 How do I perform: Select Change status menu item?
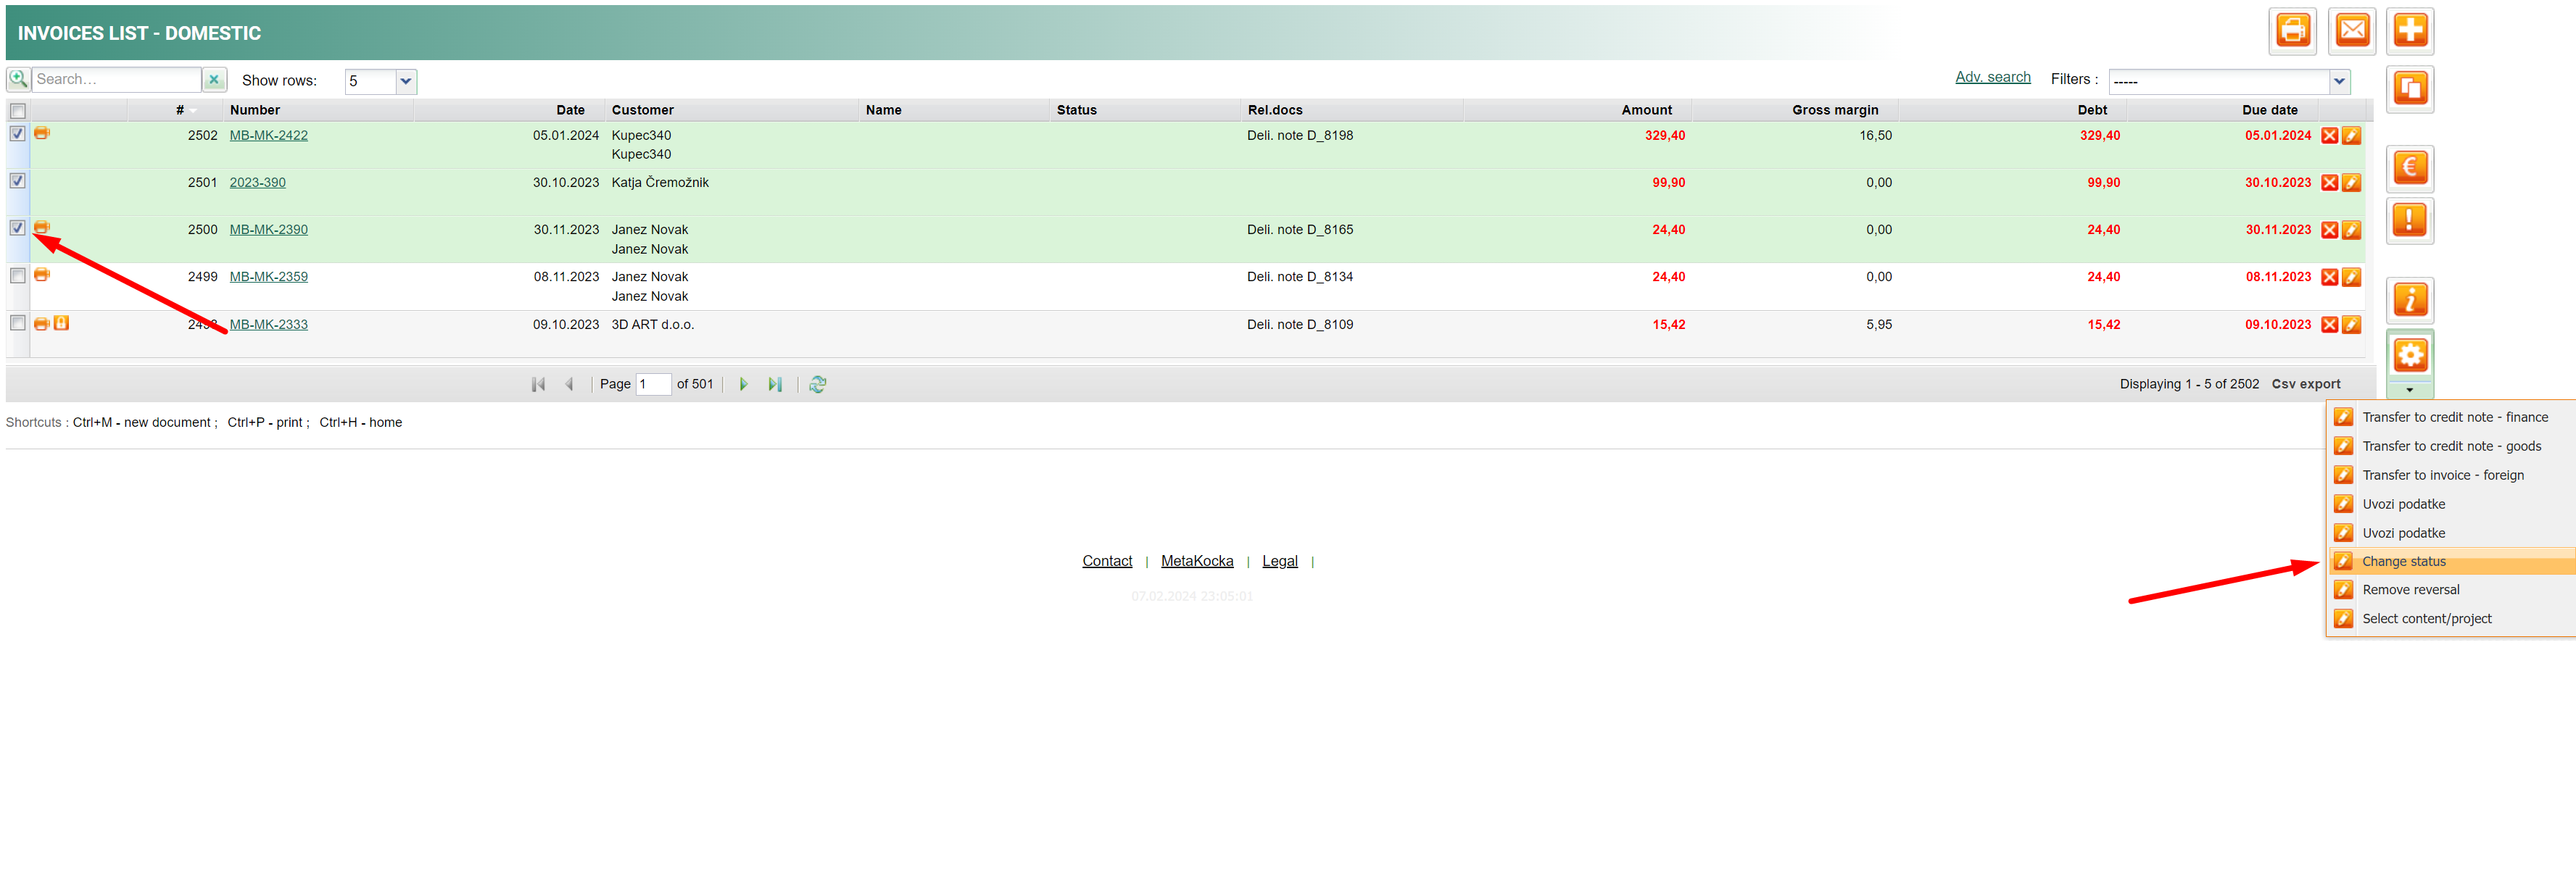coord(2403,562)
